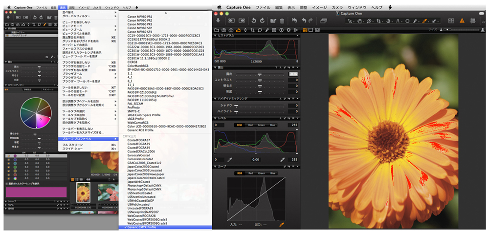Viewport: 489px width, 234px height.
Task: Toggle the red color range checkbox
Action: pos(9,174)
